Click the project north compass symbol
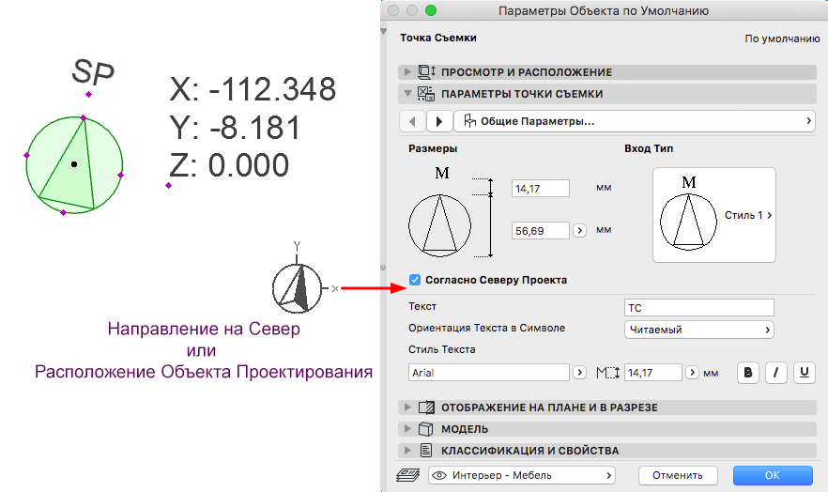 pyautogui.click(x=298, y=288)
